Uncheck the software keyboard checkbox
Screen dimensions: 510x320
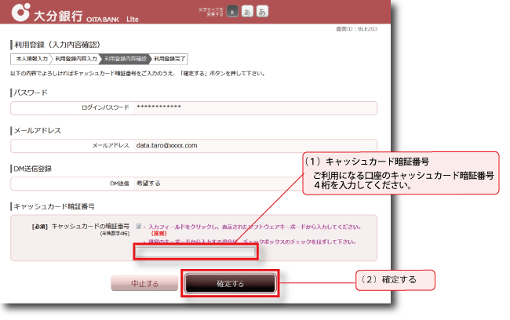[139, 227]
